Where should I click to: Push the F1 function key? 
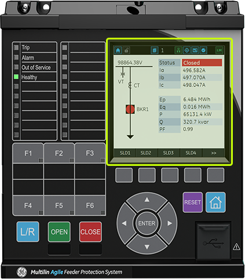tap(28, 153)
